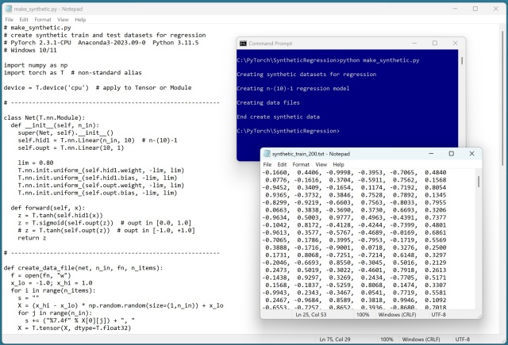Open Edit menu in synthetic_train_200.txt Notepad

(x=282, y=164)
